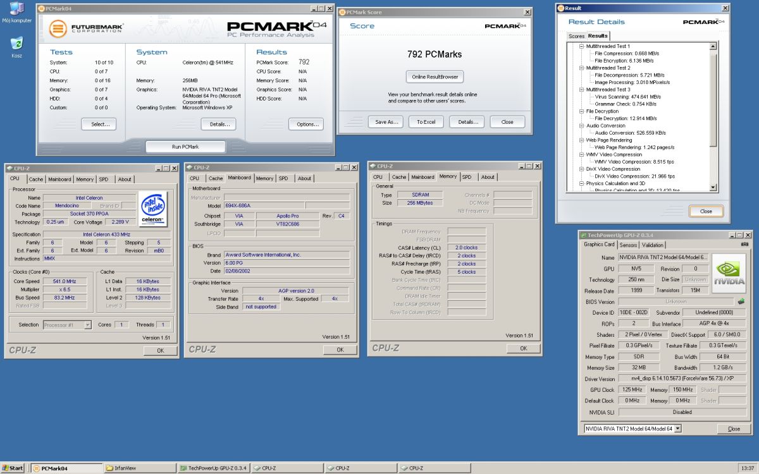Viewport: 759px width, 474px height.
Task: Click the Windows Start button
Action: tap(12, 468)
